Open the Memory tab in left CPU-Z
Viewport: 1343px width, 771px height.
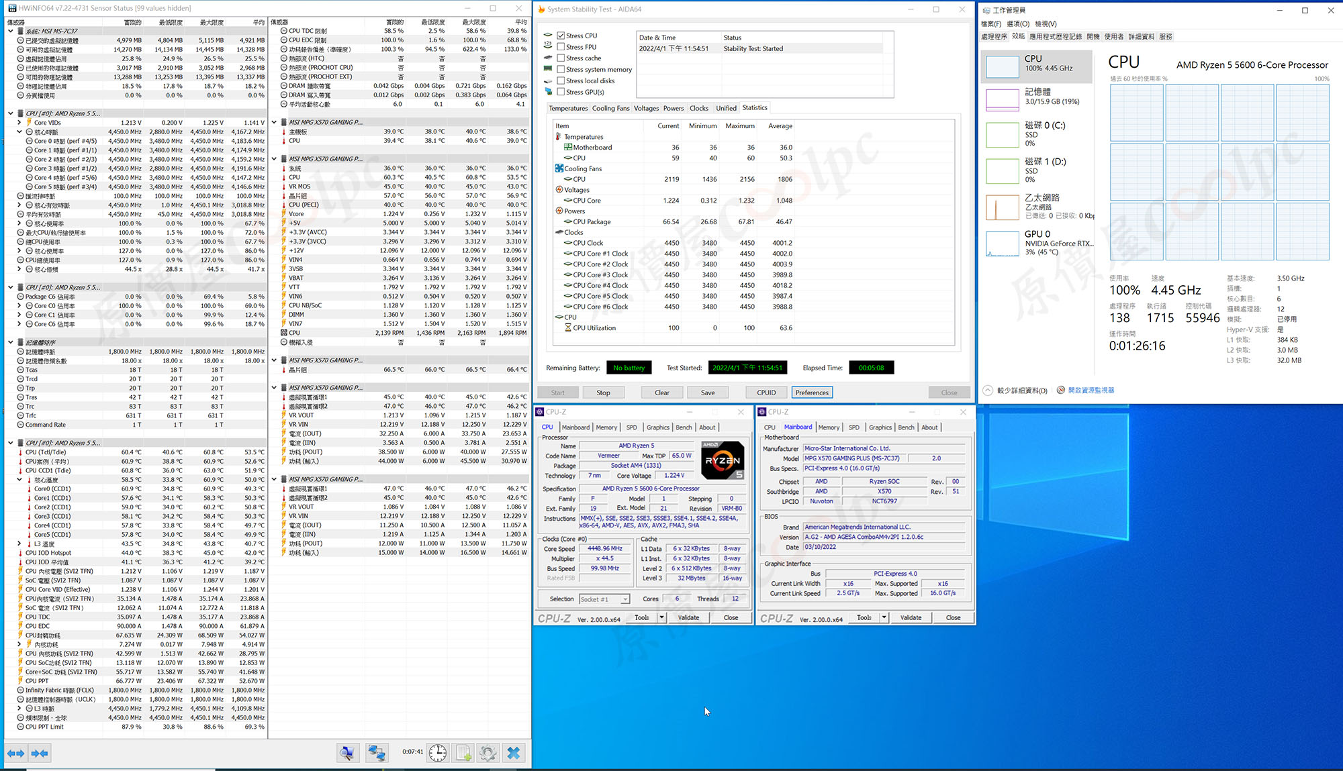[x=606, y=427]
